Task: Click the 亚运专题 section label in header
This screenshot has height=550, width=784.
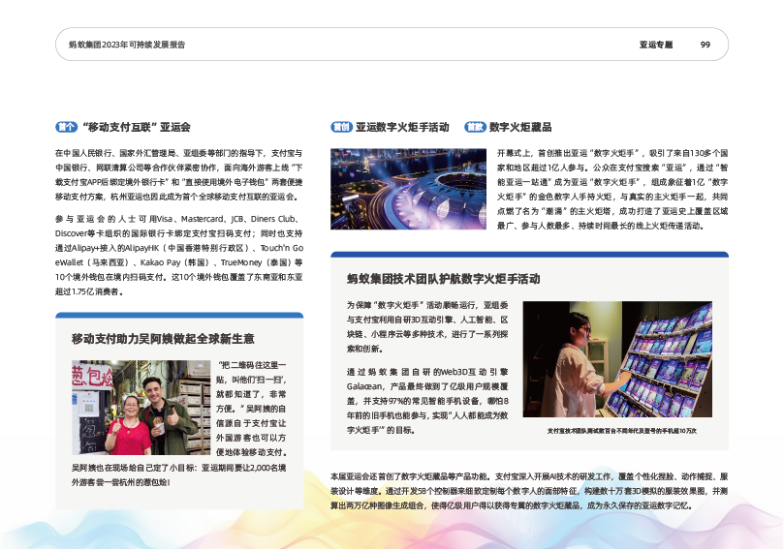Action: [655, 45]
